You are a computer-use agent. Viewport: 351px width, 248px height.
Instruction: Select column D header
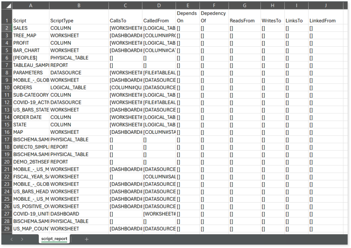pyautogui.click(x=159, y=6)
